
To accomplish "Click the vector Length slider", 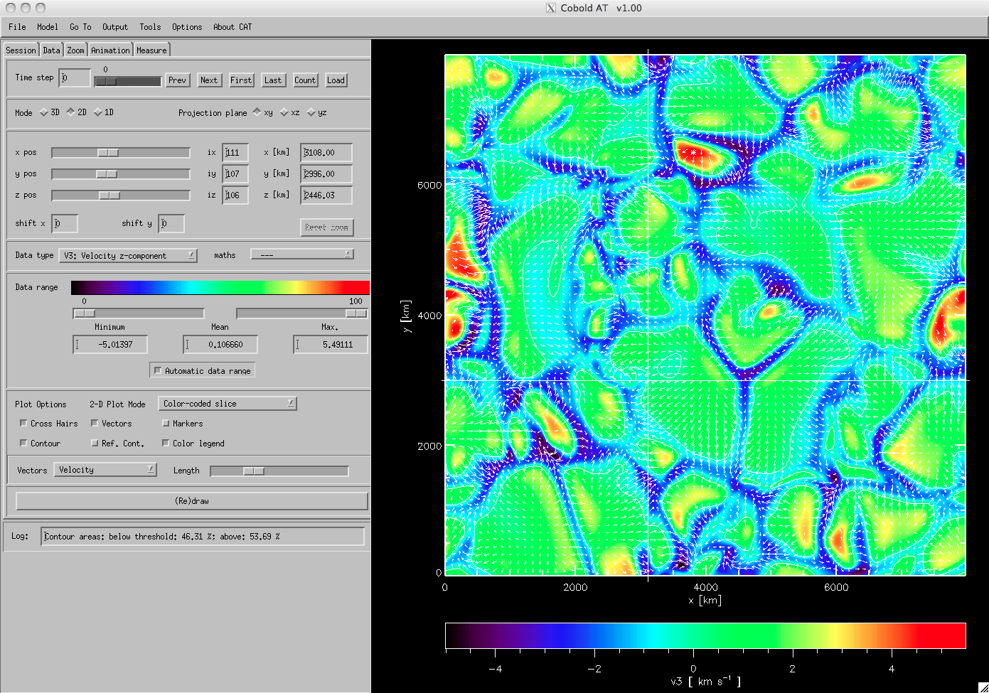I will pyautogui.click(x=279, y=471).
